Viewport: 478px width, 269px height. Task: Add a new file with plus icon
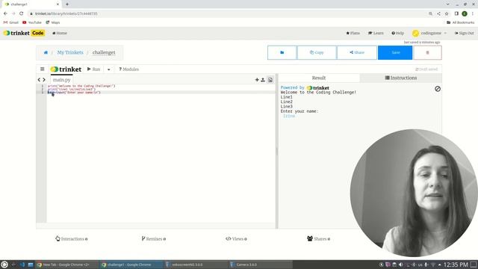point(257,80)
